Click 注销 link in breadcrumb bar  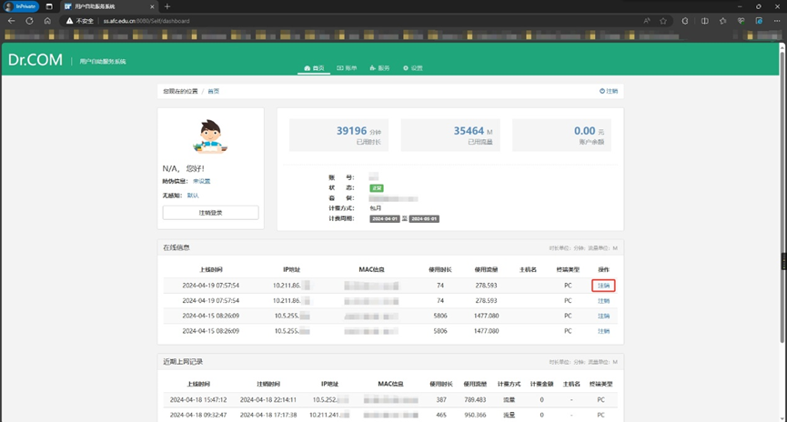[609, 91]
